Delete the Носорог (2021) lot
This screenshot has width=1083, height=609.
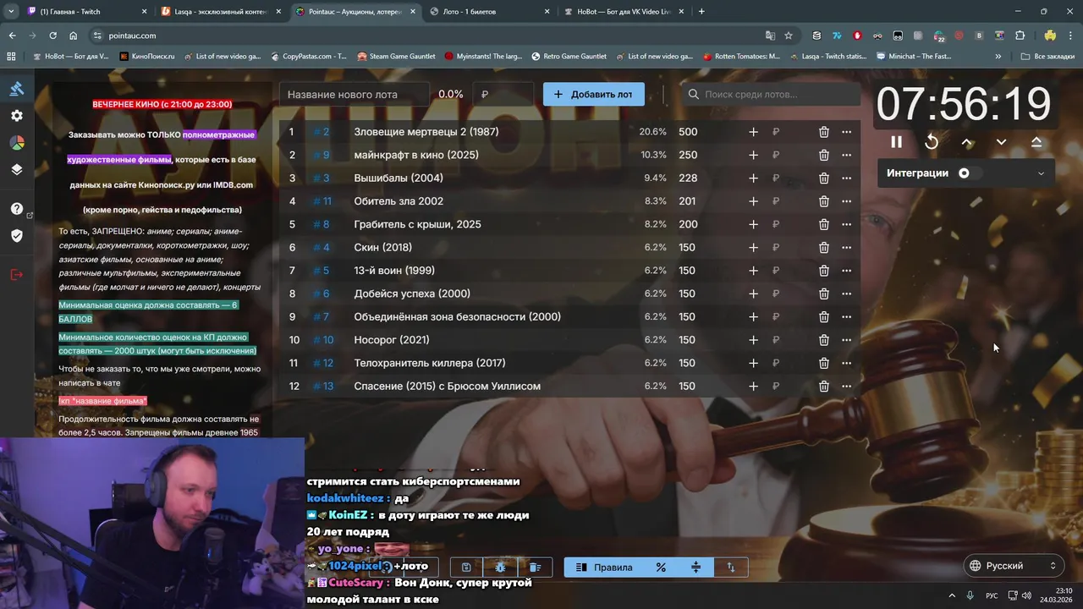click(x=823, y=340)
